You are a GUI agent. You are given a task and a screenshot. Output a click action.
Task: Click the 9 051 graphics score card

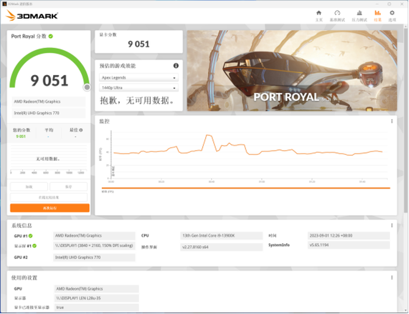coord(139,41)
